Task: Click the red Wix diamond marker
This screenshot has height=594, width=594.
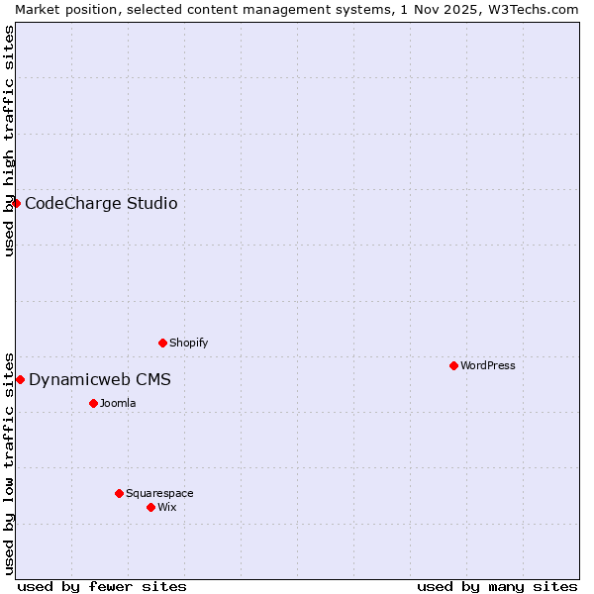Action: point(151,507)
